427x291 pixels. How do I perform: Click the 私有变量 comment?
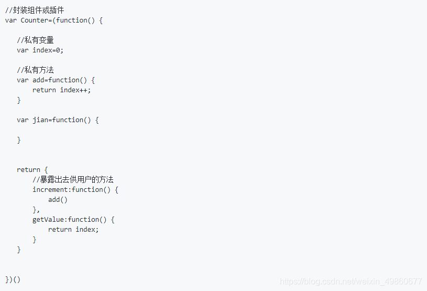(x=36, y=40)
